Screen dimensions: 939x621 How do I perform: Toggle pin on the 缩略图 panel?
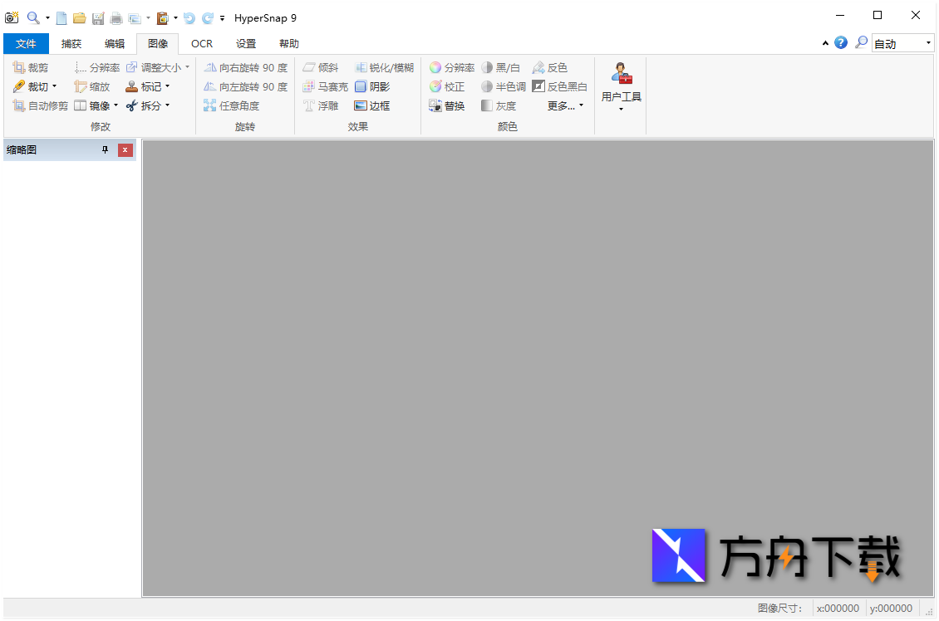[105, 150]
